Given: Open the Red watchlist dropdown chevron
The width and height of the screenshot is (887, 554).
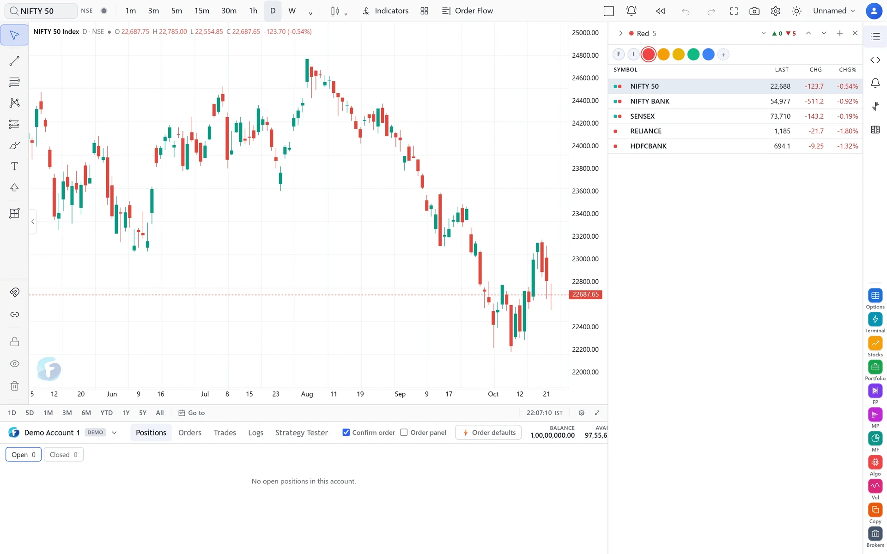Looking at the screenshot, I should coord(763,33).
